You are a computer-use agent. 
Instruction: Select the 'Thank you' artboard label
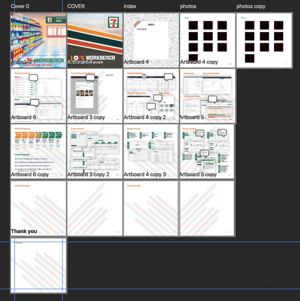[x=24, y=231]
